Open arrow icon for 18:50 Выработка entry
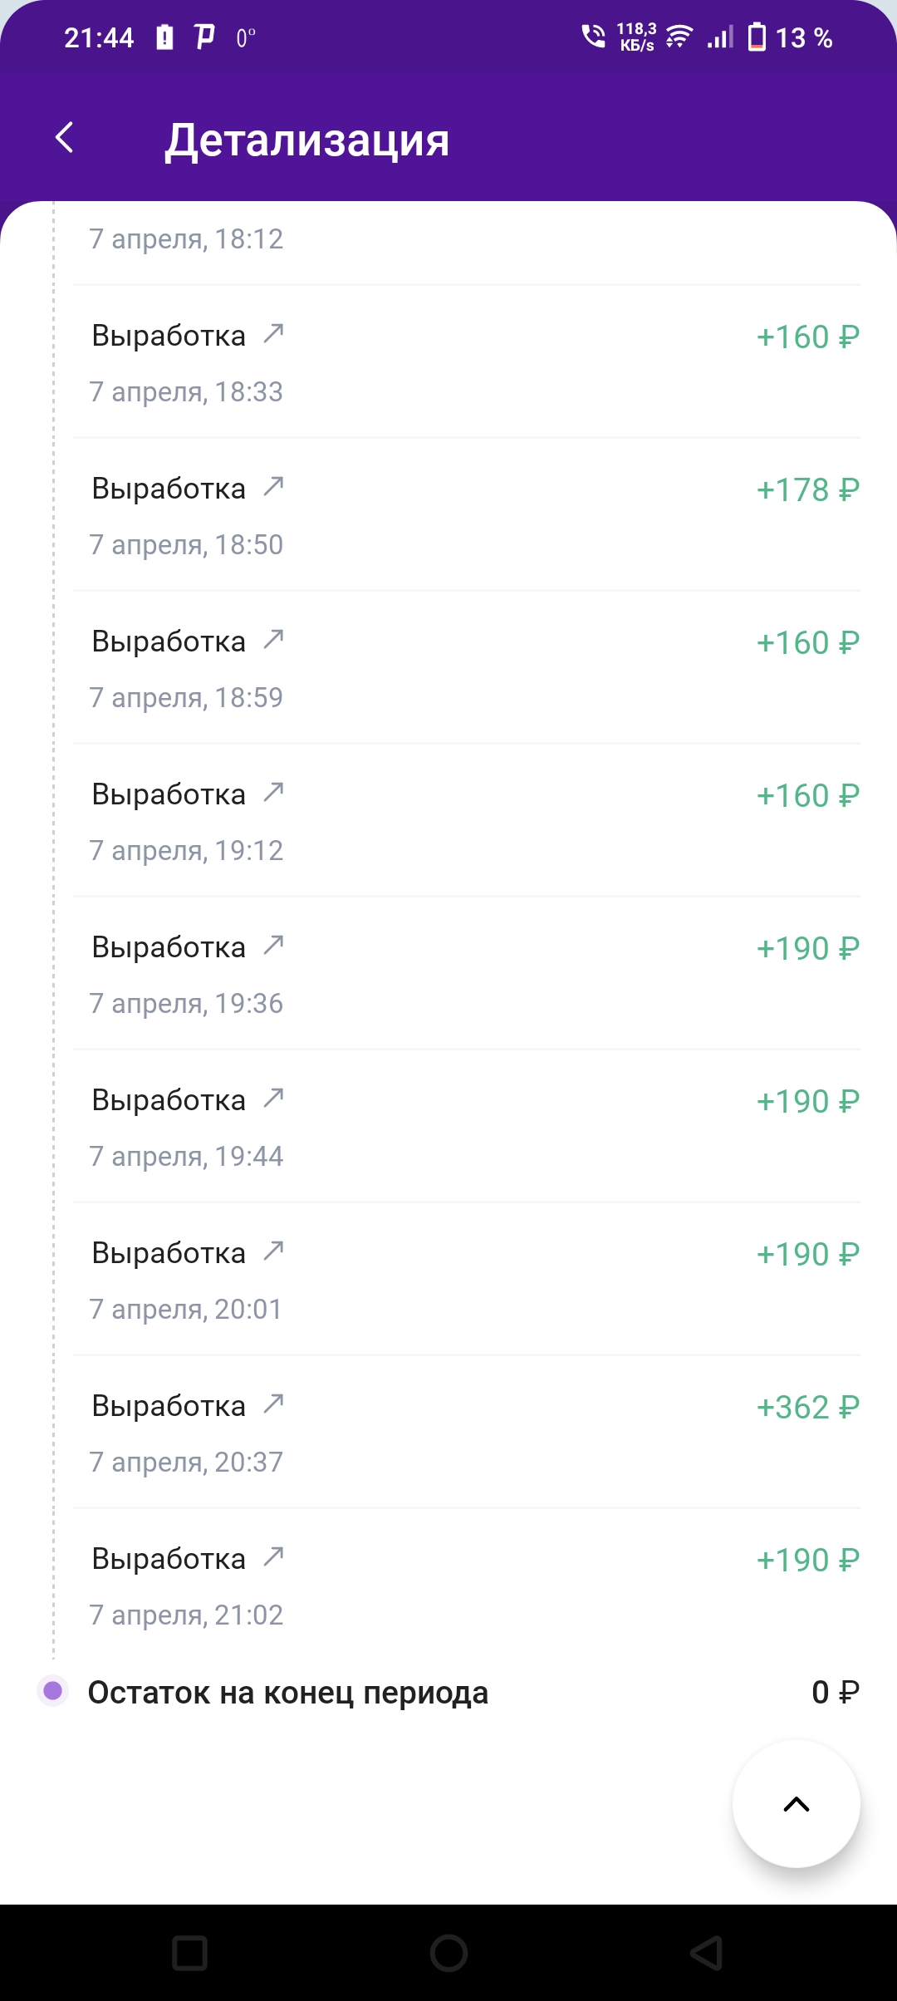The width and height of the screenshot is (897, 2001). [x=273, y=487]
